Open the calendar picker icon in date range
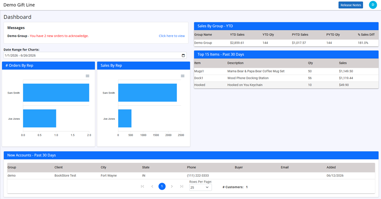 (x=183, y=55)
